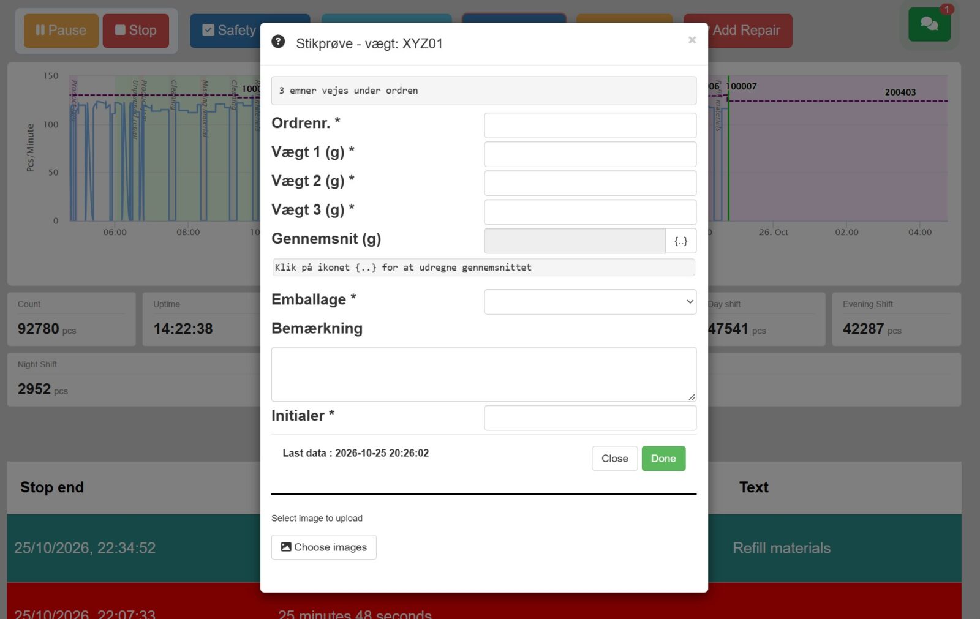Click the Stop end column header

point(52,487)
